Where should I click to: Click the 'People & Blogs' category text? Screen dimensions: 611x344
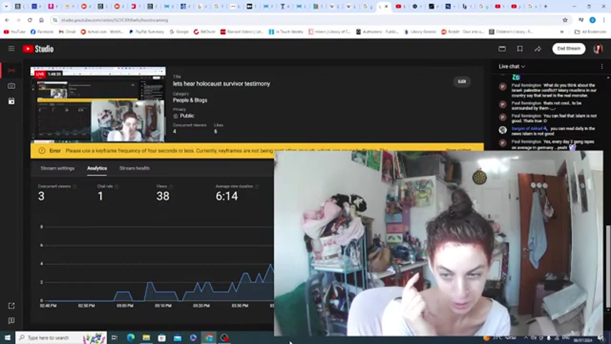click(190, 100)
